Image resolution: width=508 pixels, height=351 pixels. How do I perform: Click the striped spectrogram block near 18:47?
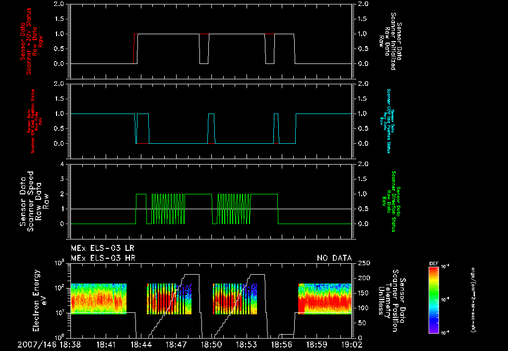point(169,299)
